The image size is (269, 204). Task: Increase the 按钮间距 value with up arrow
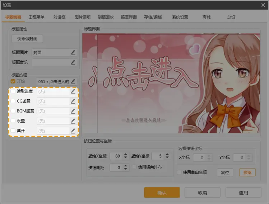coord(125,166)
